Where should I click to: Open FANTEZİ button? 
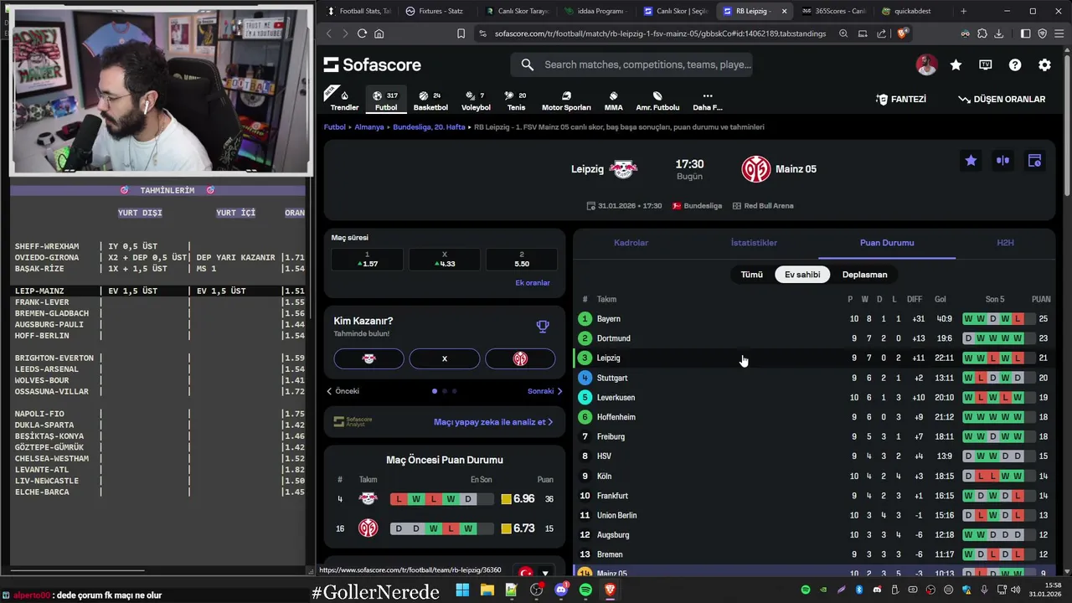pyautogui.click(x=901, y=99)
